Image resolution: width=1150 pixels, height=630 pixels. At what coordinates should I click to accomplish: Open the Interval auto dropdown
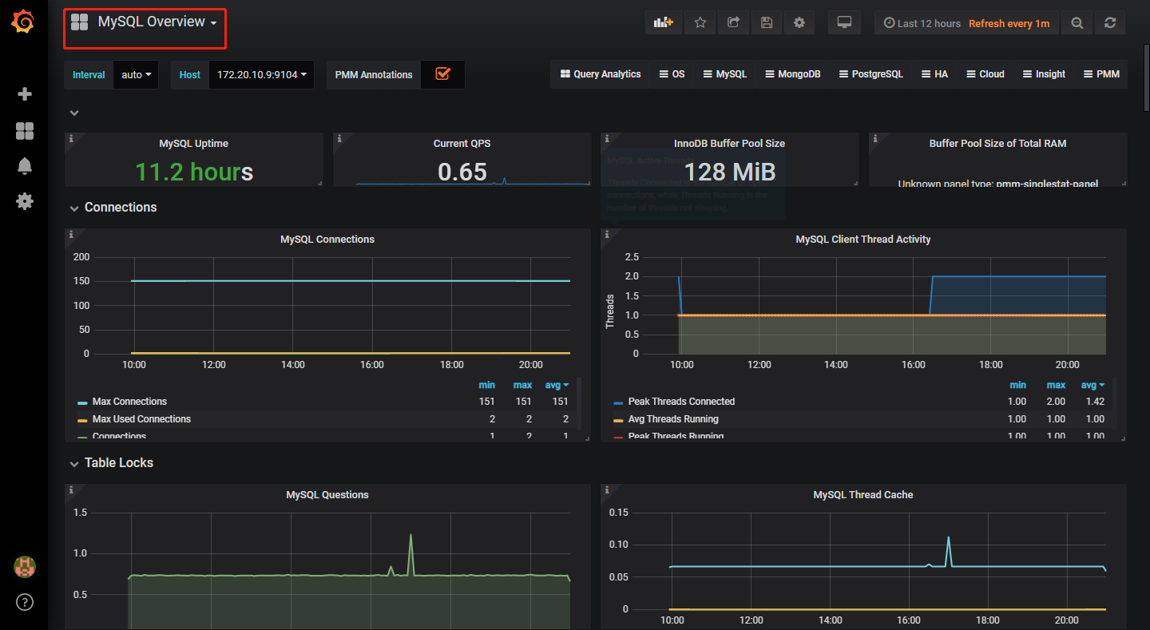click(x=136, y=75)
